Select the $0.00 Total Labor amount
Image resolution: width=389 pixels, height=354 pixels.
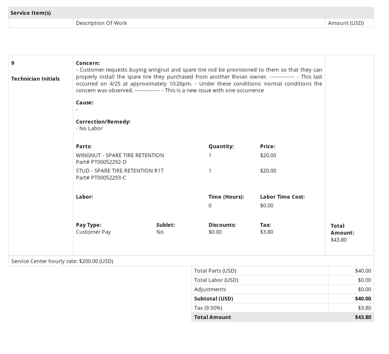point(364,280)
